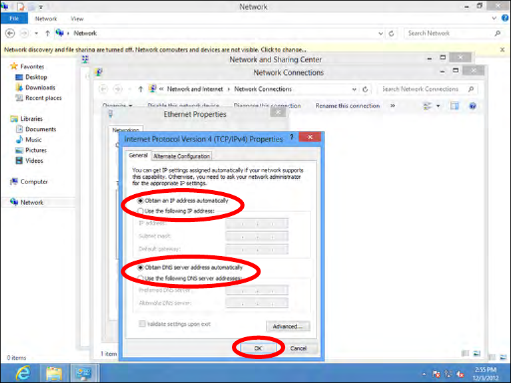Click the Forward arrow in Network window
This screenshot has height=383, width=511.
point(25,33)
